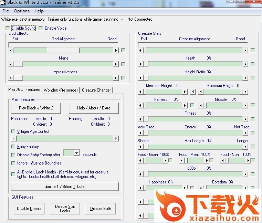Click Disable Stat Locks button

(65, 209)
